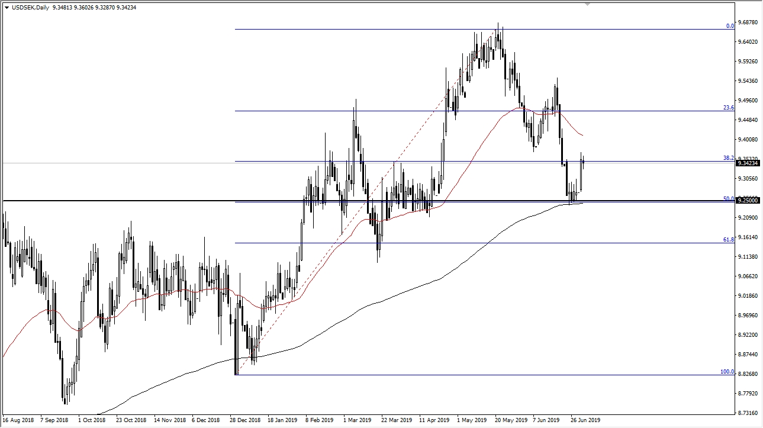Select the Fibonacci 0.0 level label
763x428 pixels.
(x=730, y=26)
